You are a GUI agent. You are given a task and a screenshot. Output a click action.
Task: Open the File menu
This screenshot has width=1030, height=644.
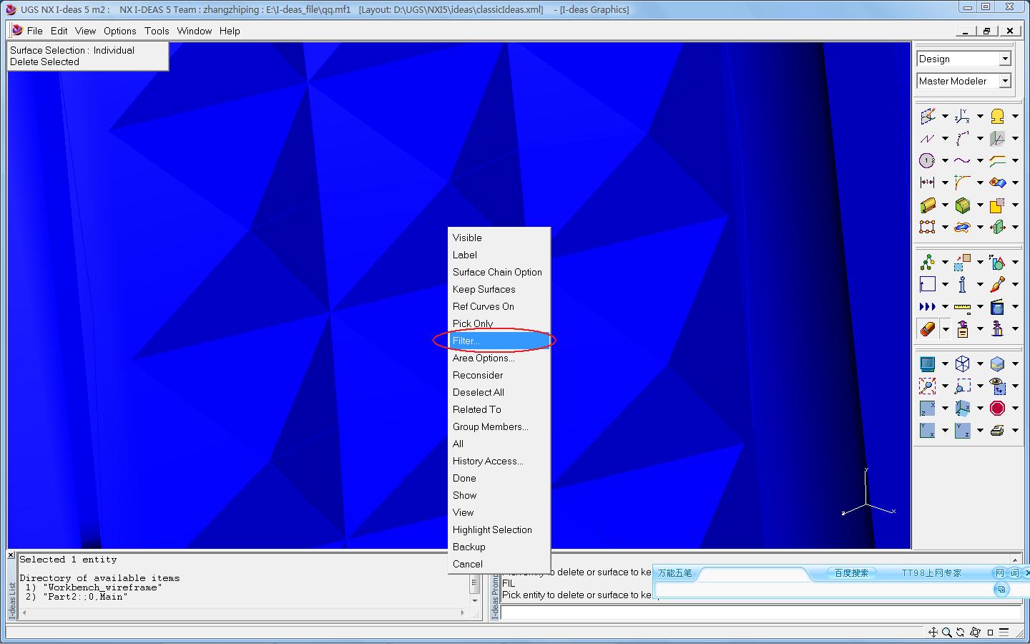coord(35,31)
